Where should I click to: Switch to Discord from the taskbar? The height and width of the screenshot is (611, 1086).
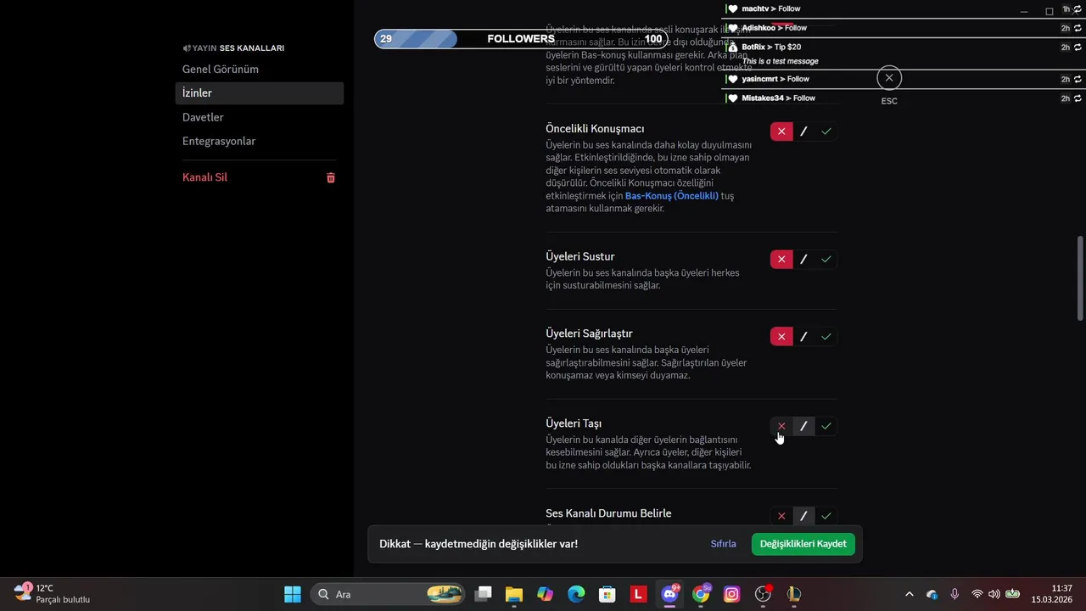[x=669, y=594]
